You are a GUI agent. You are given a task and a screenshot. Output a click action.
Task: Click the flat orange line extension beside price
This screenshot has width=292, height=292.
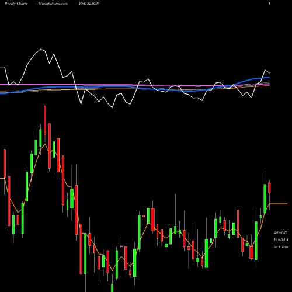pos(279,204)
